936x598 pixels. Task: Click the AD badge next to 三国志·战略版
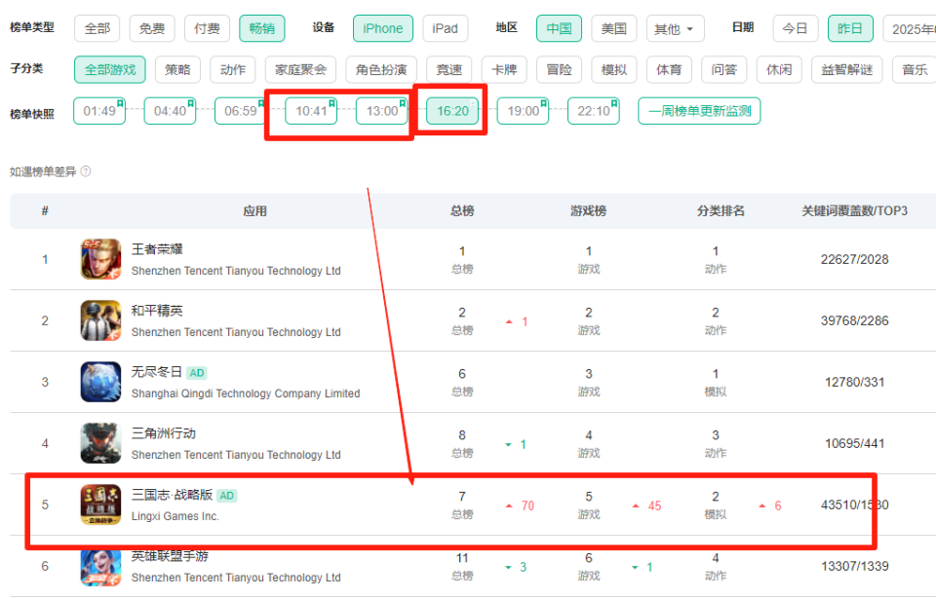click(227, 496)
